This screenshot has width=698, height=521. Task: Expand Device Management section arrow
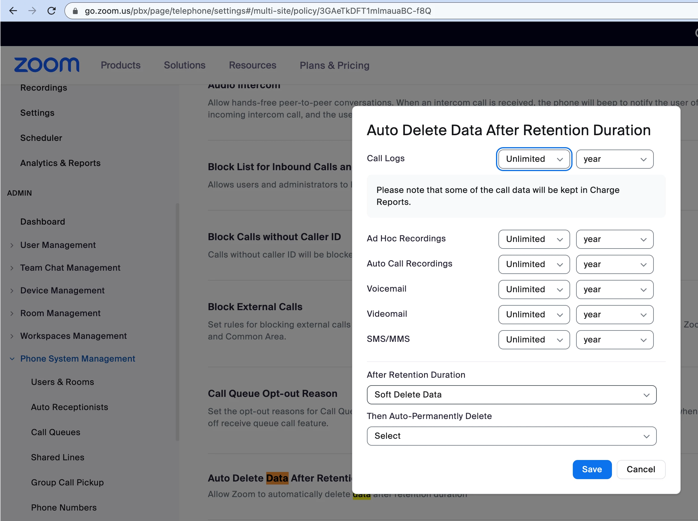coord(12,291)
